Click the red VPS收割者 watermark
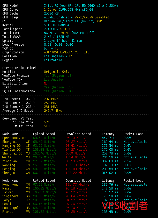This screenshot has width=158, height=218. tap(125, 206)
